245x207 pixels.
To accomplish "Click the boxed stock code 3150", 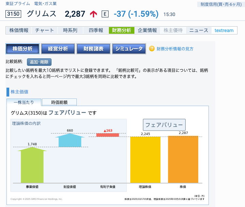I will [x=14, y=14].
